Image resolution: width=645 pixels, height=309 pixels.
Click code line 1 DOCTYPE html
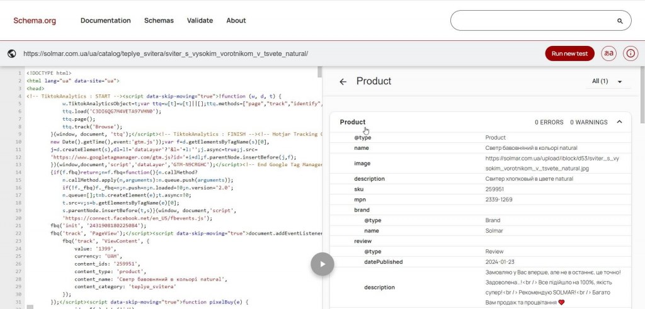pos(49,73)
